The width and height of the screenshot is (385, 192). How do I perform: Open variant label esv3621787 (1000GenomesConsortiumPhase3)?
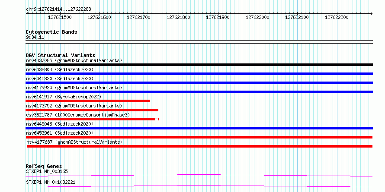click(x=78, y=115)
